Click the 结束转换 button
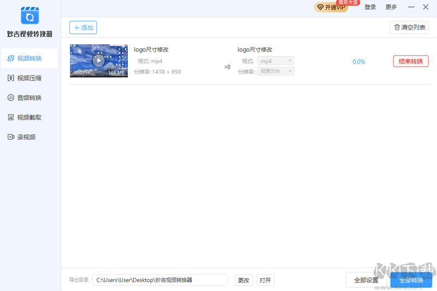 [411, 61]
